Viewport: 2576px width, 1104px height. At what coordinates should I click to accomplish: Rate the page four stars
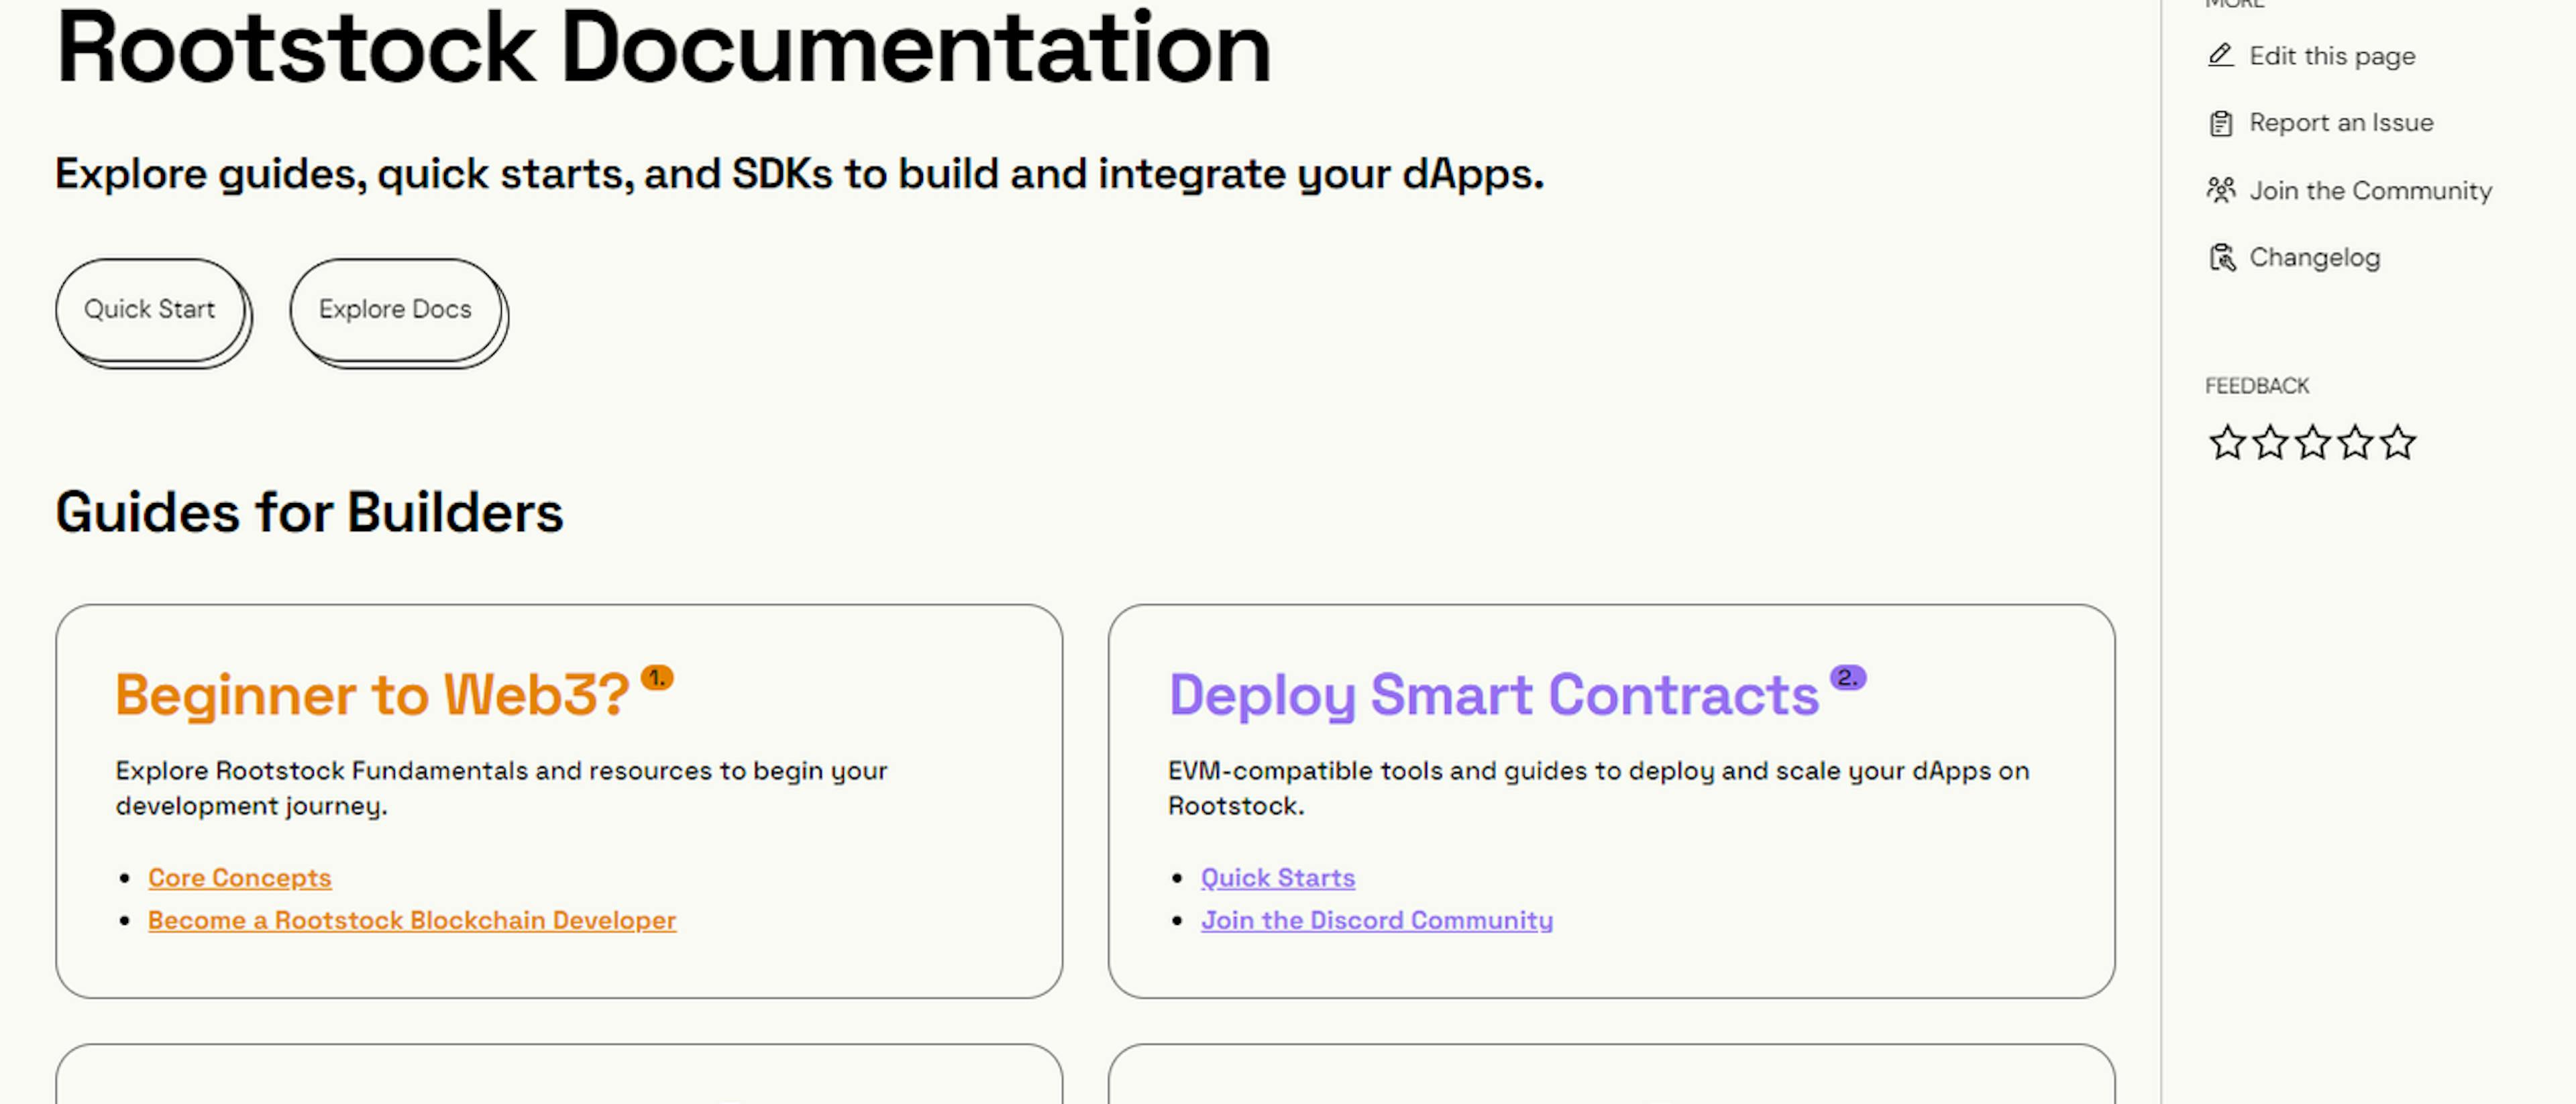(x=2355, y=442)
